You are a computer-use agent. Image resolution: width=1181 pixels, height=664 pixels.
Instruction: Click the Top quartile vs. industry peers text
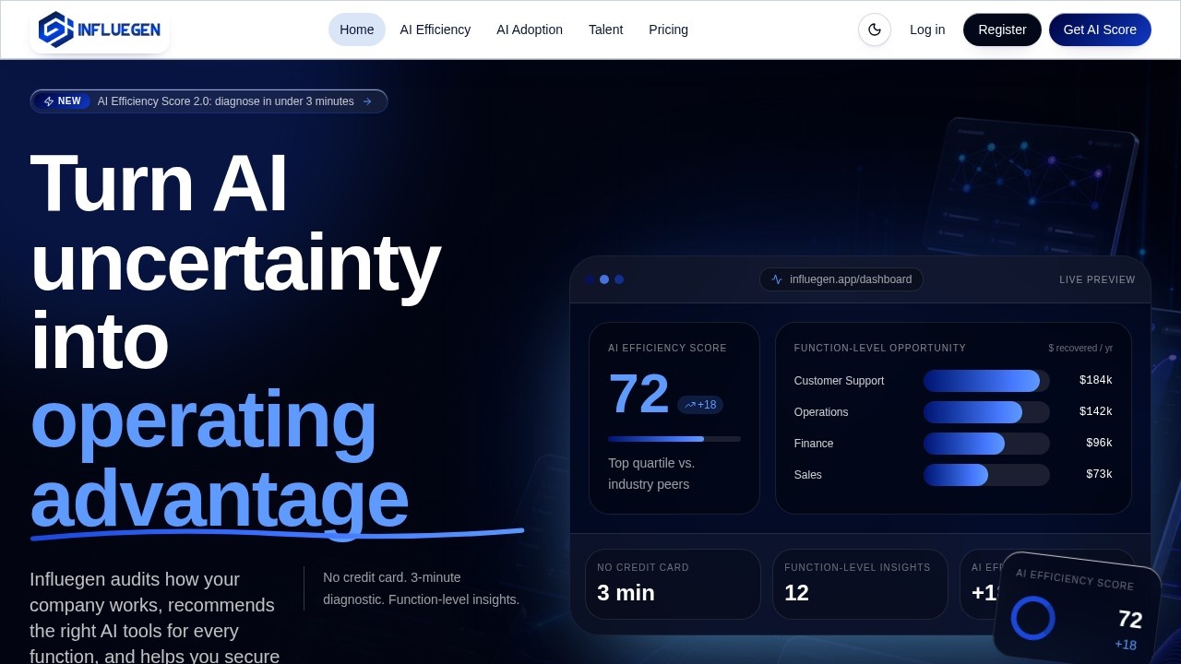(x=651, y=474)
